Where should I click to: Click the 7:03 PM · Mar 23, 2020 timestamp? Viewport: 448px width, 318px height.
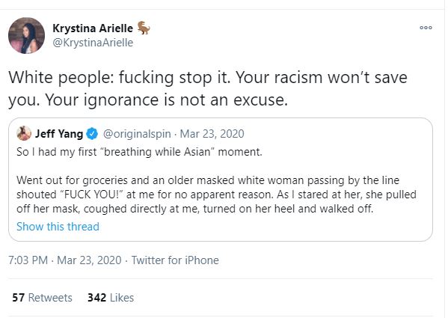65,260
